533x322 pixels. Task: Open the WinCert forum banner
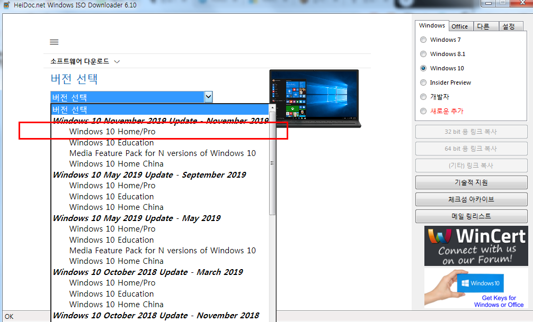[476, 246]
